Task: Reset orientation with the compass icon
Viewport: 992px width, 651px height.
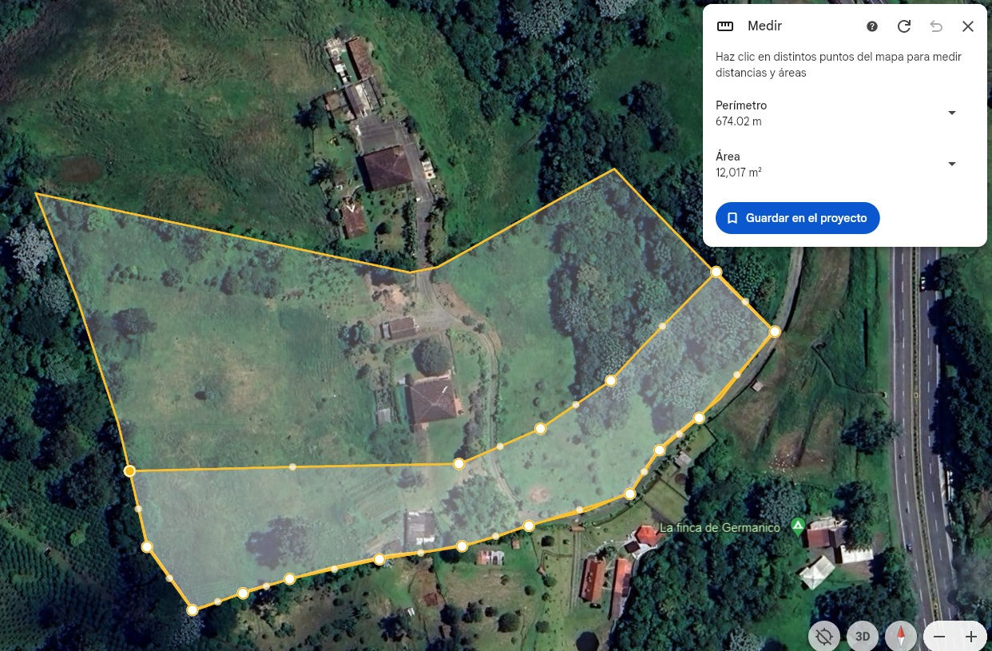Action: tap(901, 637)
